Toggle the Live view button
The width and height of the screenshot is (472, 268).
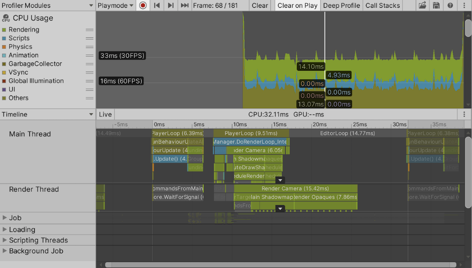pos(105,115)
